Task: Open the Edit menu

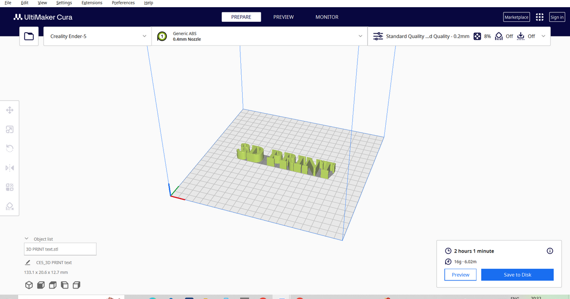Action: [25, 3]
